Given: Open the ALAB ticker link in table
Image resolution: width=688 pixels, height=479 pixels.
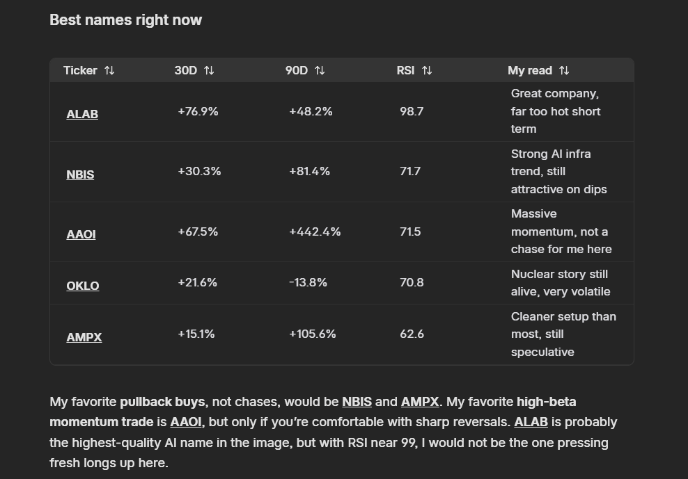Looking at the screenshot, I should click(82, 115).
